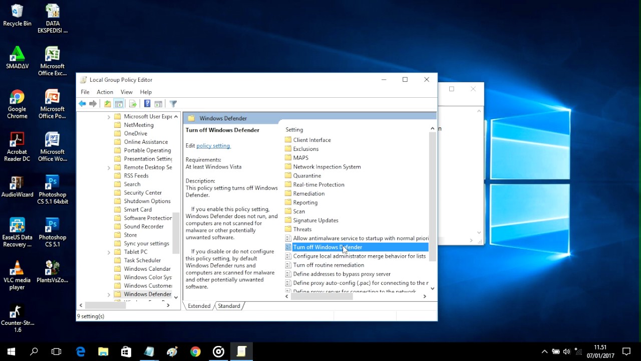Switch to the Extended tab
641x361 pixels.
[x=199, y=306]
